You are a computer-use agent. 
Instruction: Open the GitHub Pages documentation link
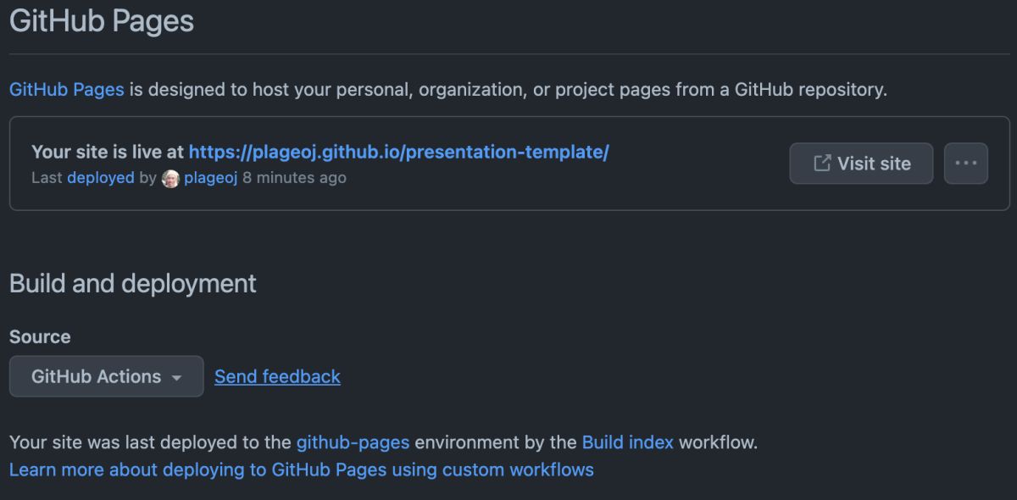[67, 89]
